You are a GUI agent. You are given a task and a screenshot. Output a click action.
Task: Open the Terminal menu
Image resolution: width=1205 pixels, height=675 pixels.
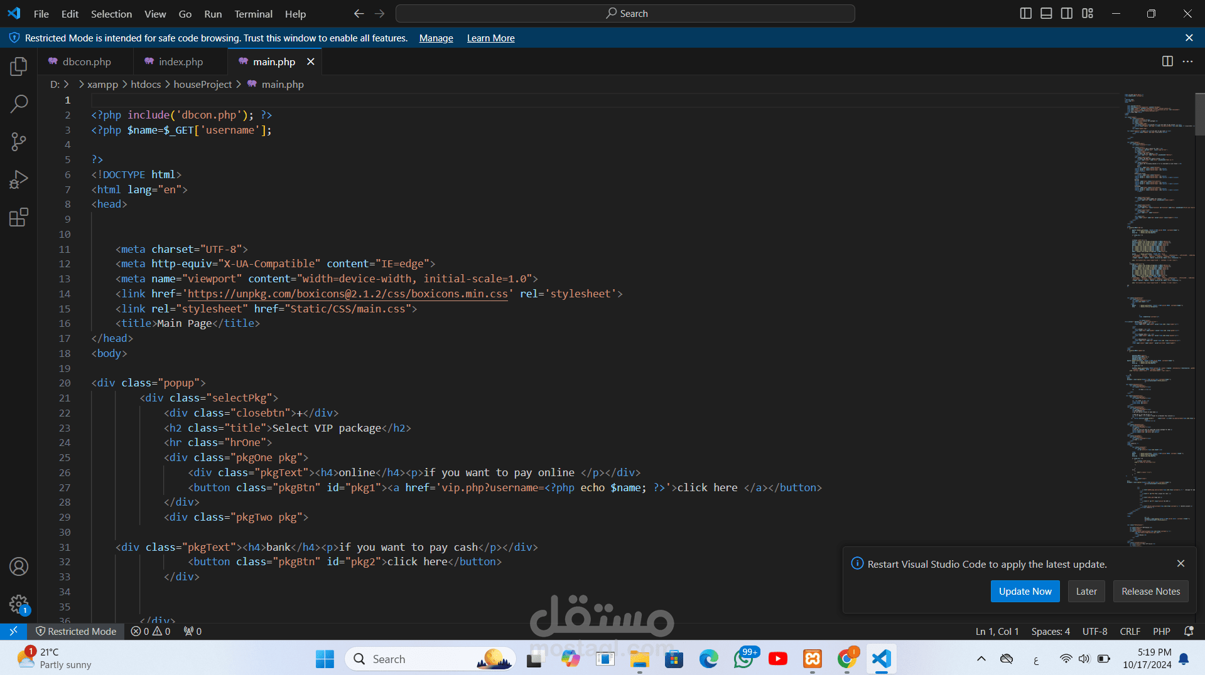(x=253, y=14)
